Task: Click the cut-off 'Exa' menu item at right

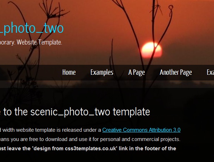Action: pos(210,72)
